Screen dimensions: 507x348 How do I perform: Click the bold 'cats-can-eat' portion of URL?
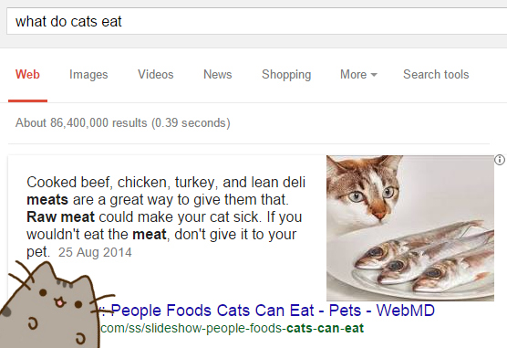point(326,328)
